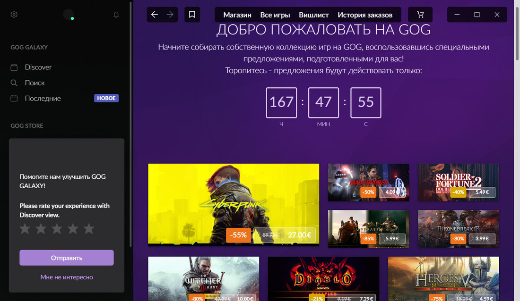
Task: Close the GOG Galaxy window
Action: (497, 15)
